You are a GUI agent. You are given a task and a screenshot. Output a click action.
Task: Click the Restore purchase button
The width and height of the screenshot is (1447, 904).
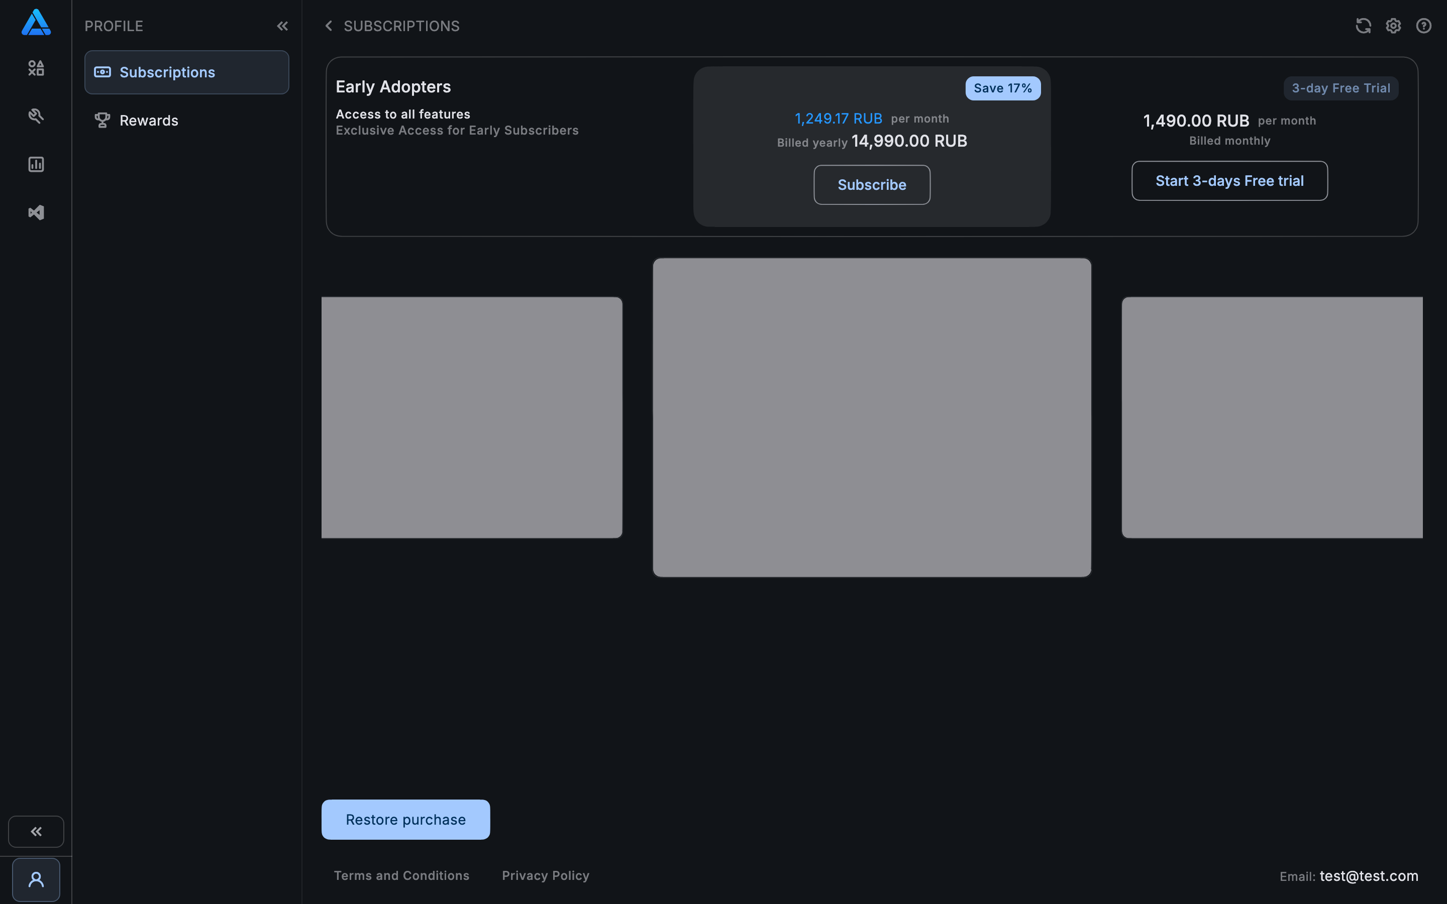pos(405,819)
